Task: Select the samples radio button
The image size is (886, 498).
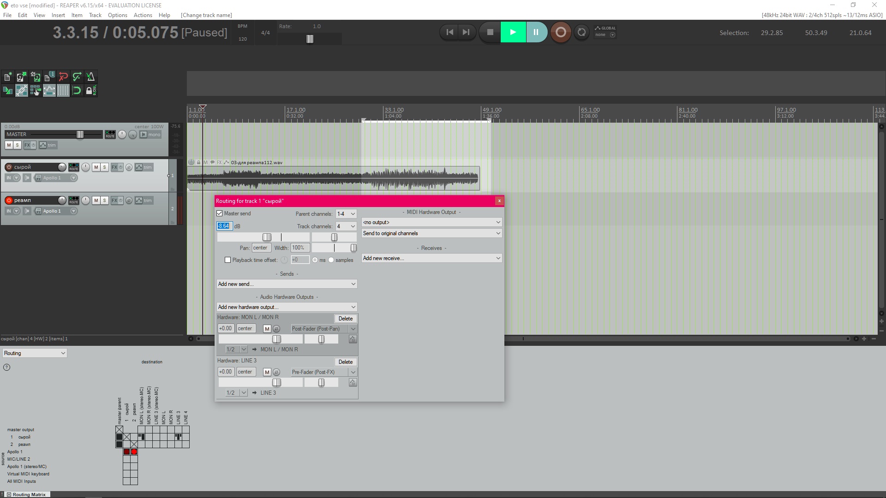Action: tap(331, 260)
